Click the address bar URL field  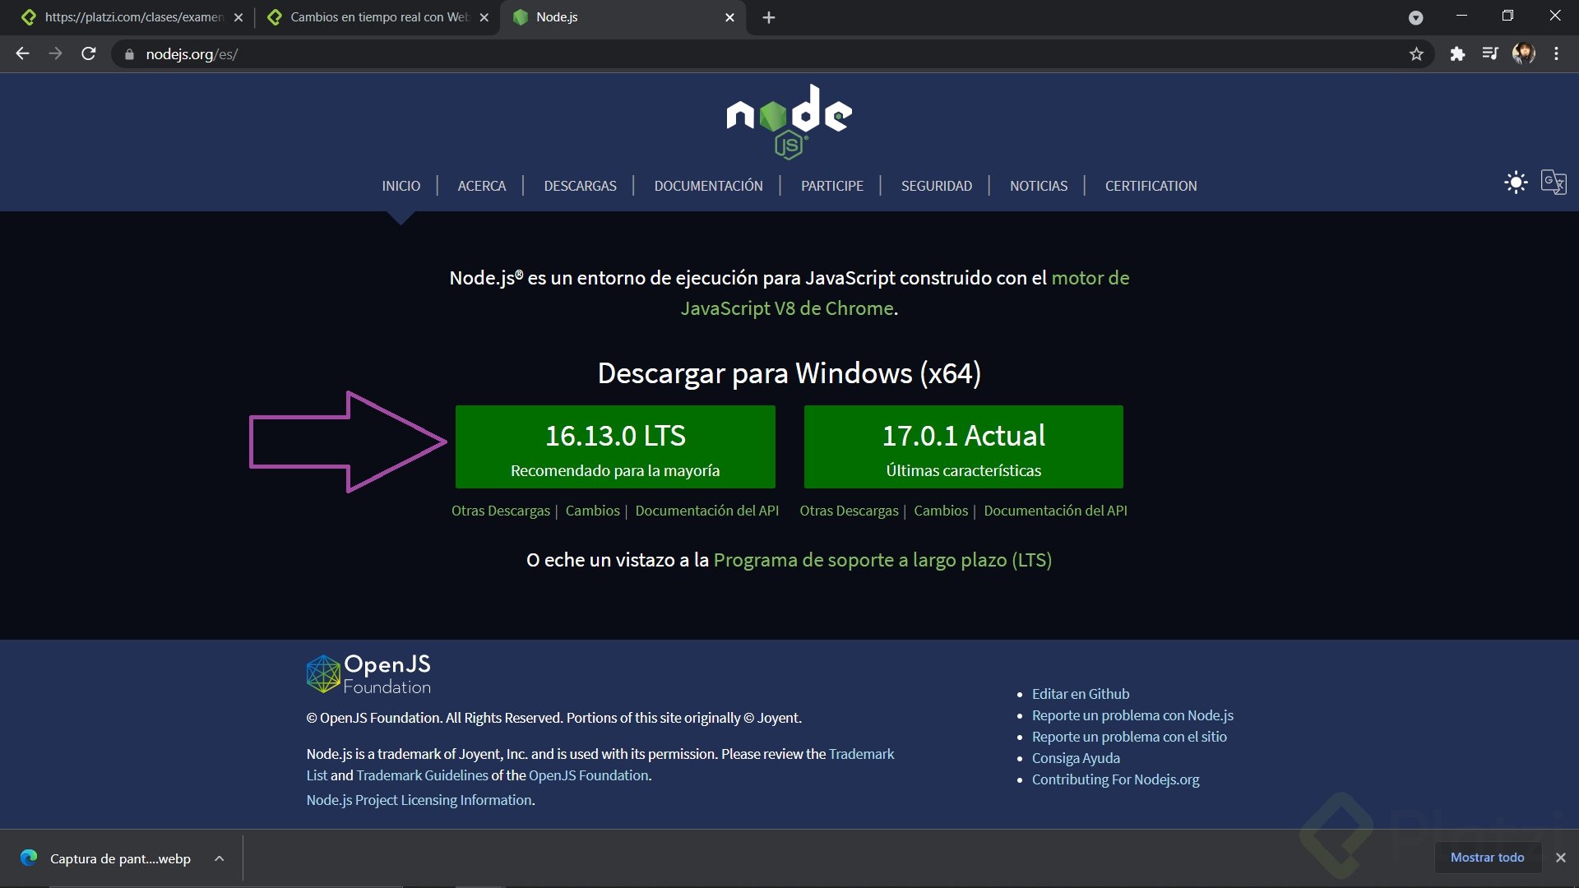740,54
